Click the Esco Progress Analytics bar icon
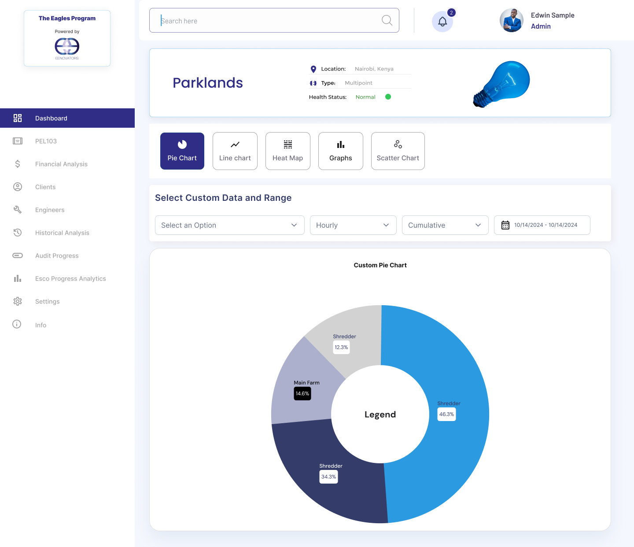Image resolution: width=634 pixels, height=547 pixels. click(18, 278)
